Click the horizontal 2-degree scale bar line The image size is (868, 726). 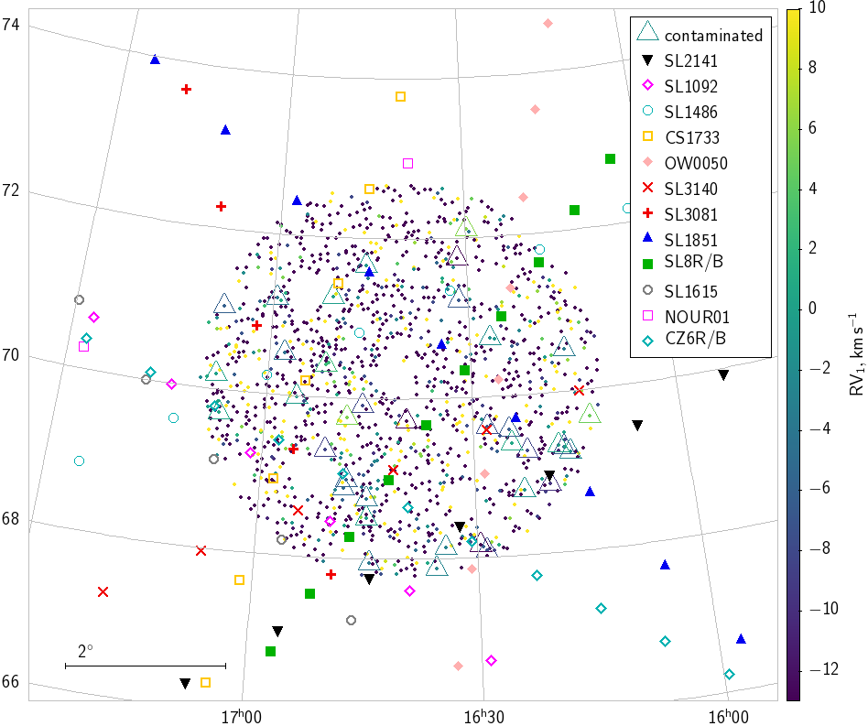[146, 666]
